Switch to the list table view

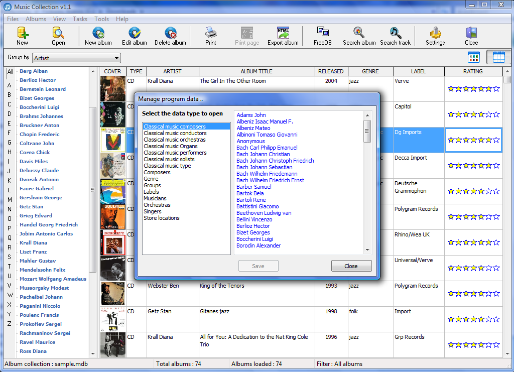[x=498, y=57]
